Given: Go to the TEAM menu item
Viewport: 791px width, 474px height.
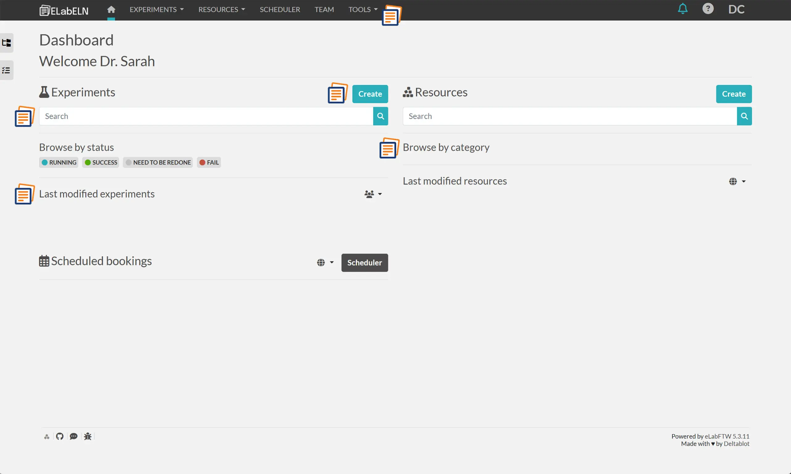Looking at the screenshot, I should pyautogui.click(x=324, y=9).
